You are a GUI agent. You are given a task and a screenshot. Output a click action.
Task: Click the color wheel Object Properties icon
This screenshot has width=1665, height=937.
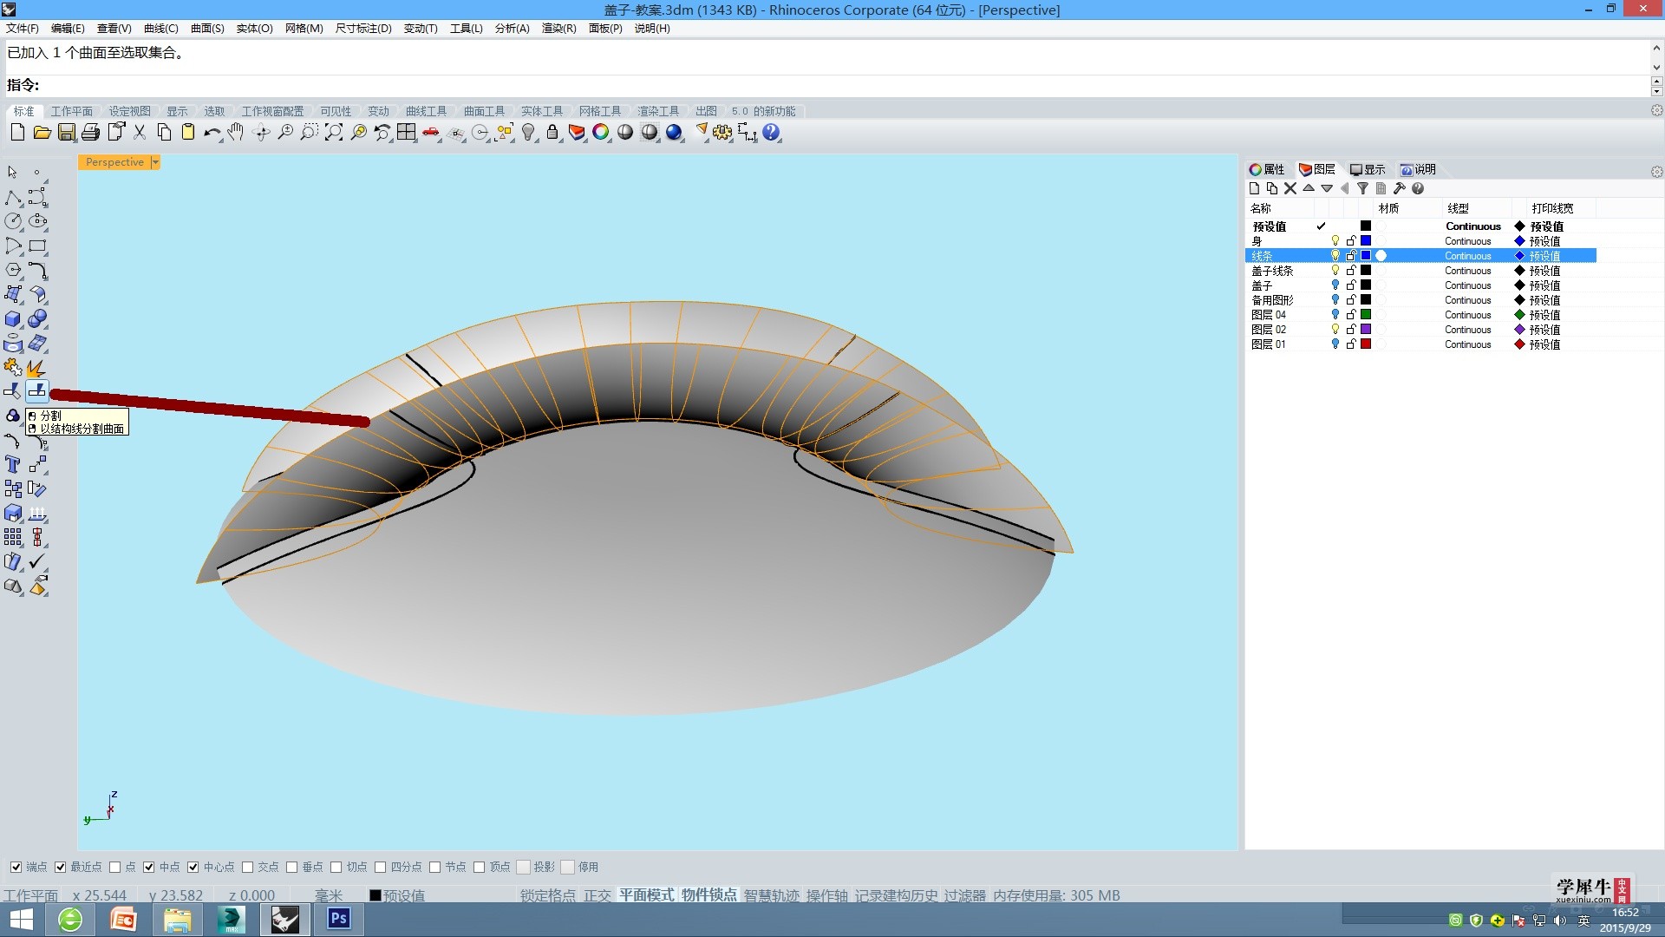601,132
